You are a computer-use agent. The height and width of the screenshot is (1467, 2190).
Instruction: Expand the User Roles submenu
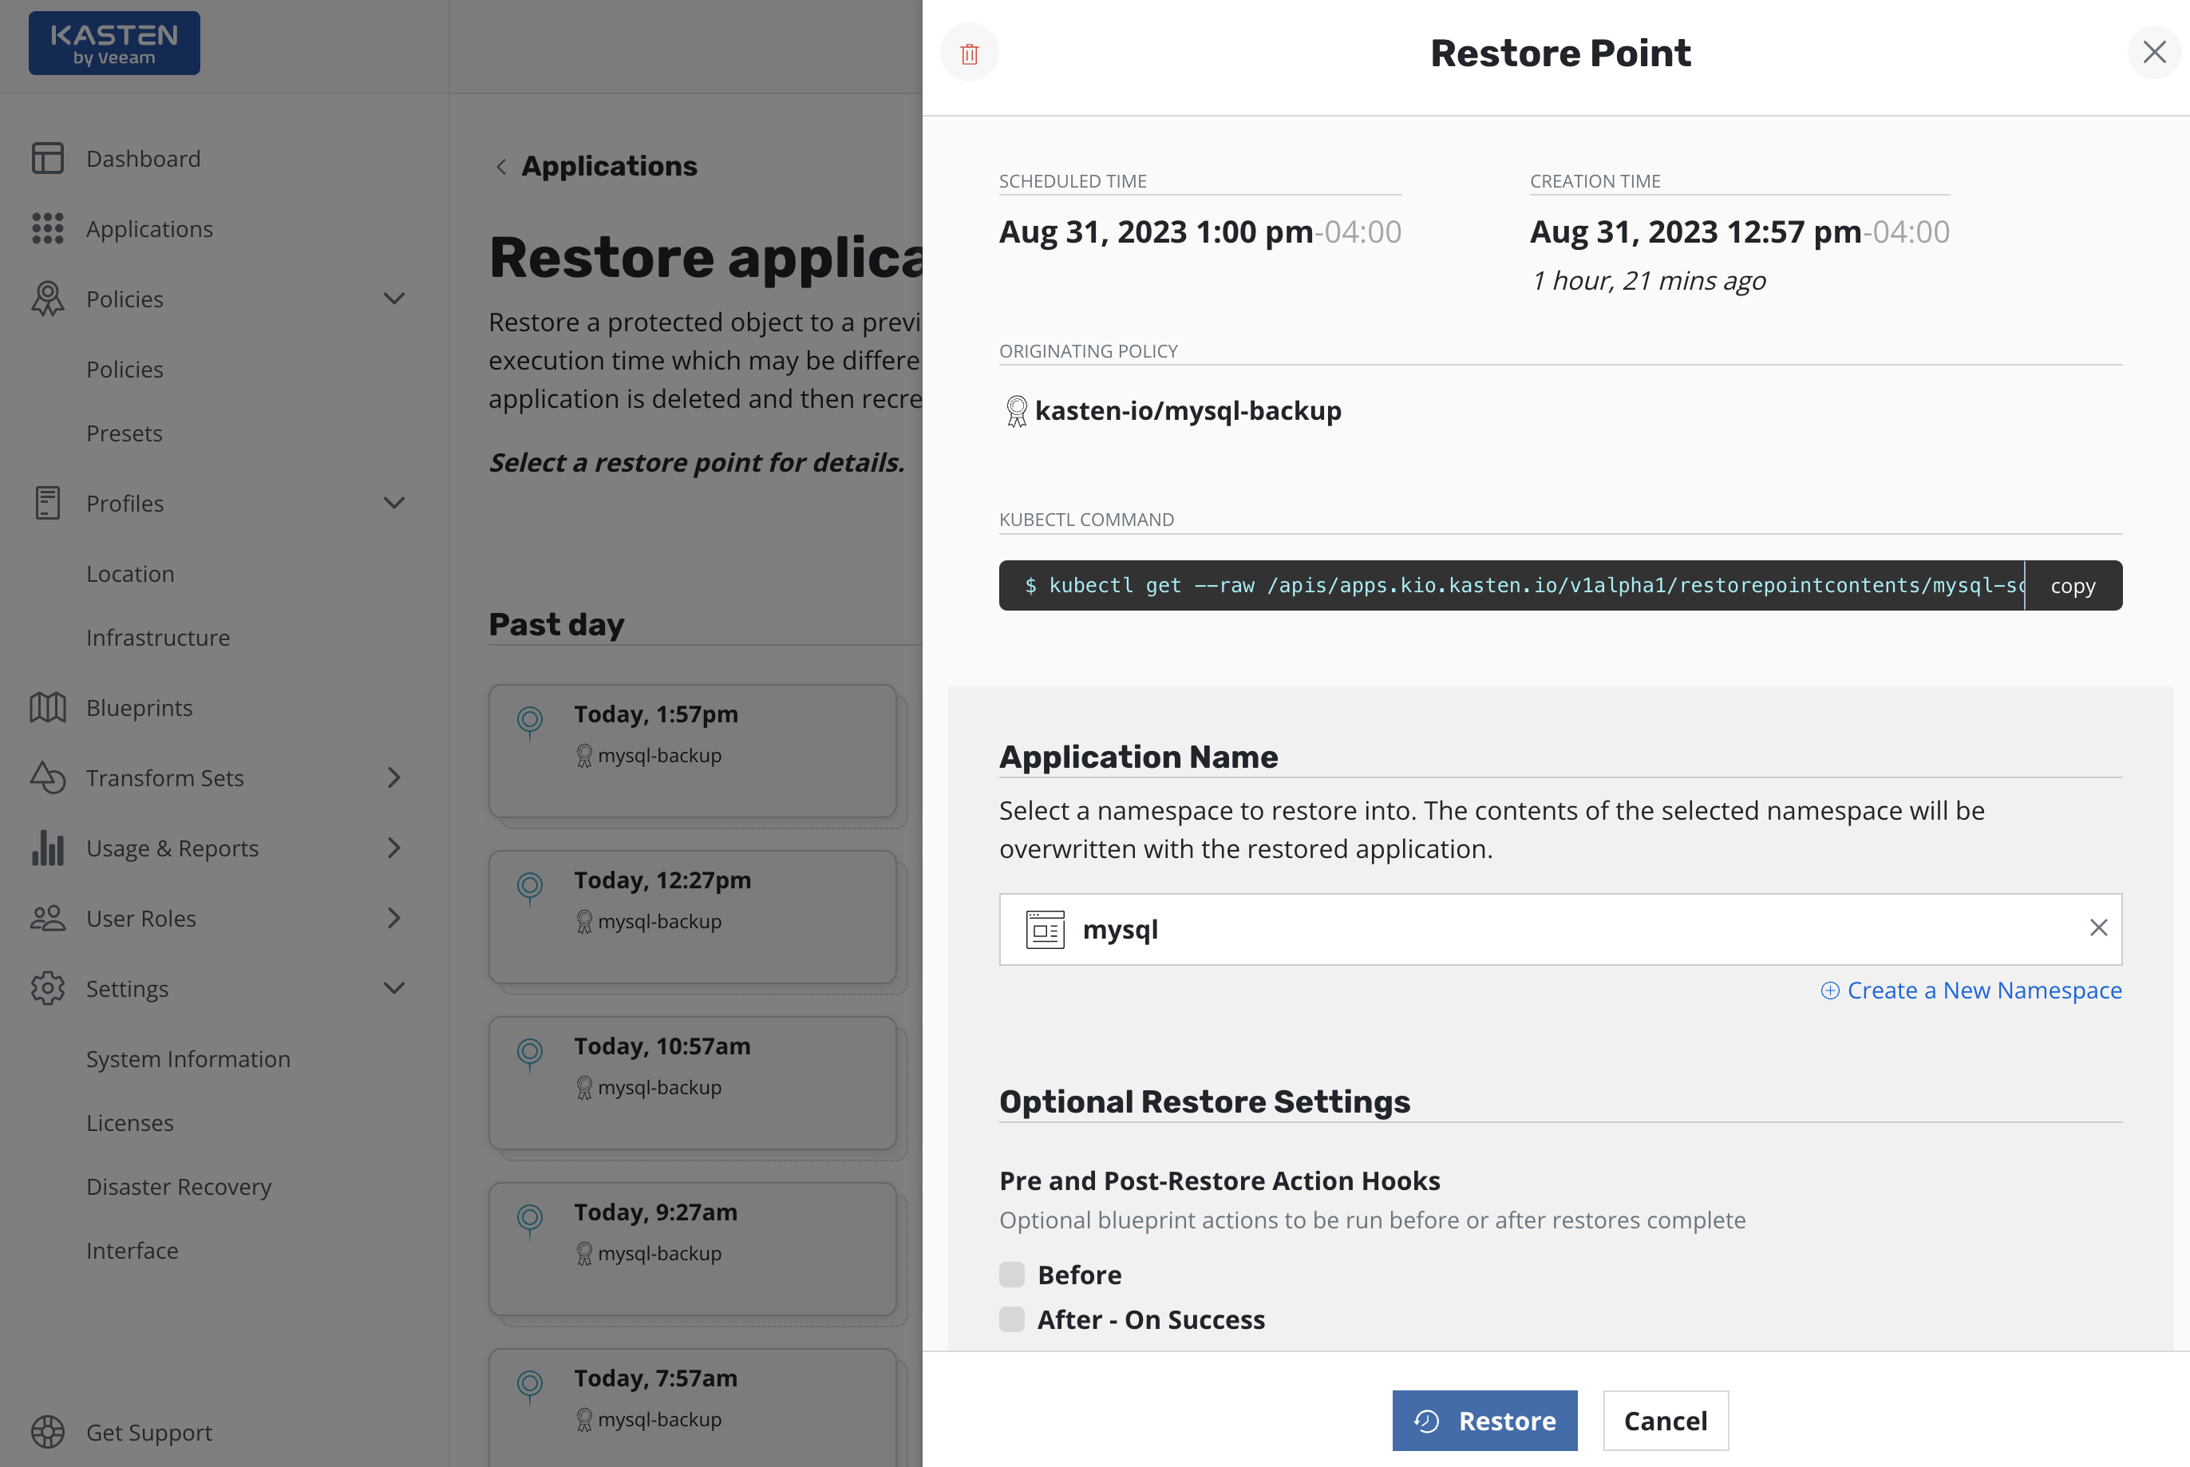tap(393, 918)
